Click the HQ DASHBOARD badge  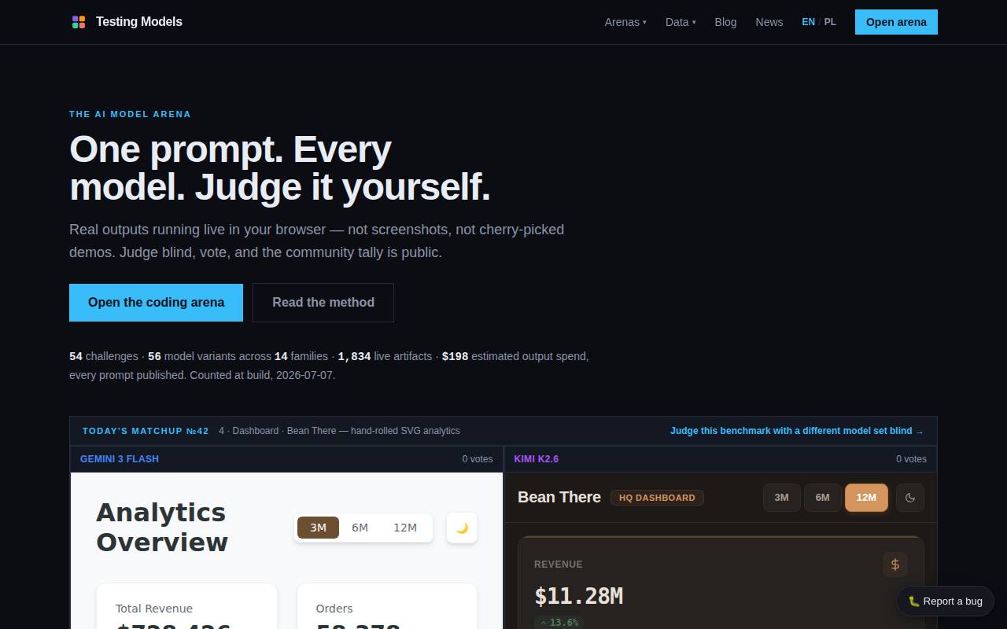pyautogui.click(x=657, y=498)
